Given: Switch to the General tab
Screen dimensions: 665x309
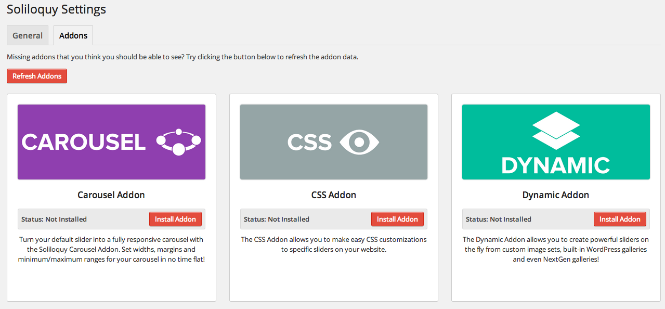Looking at the screenshot, I should pos(28,35).
